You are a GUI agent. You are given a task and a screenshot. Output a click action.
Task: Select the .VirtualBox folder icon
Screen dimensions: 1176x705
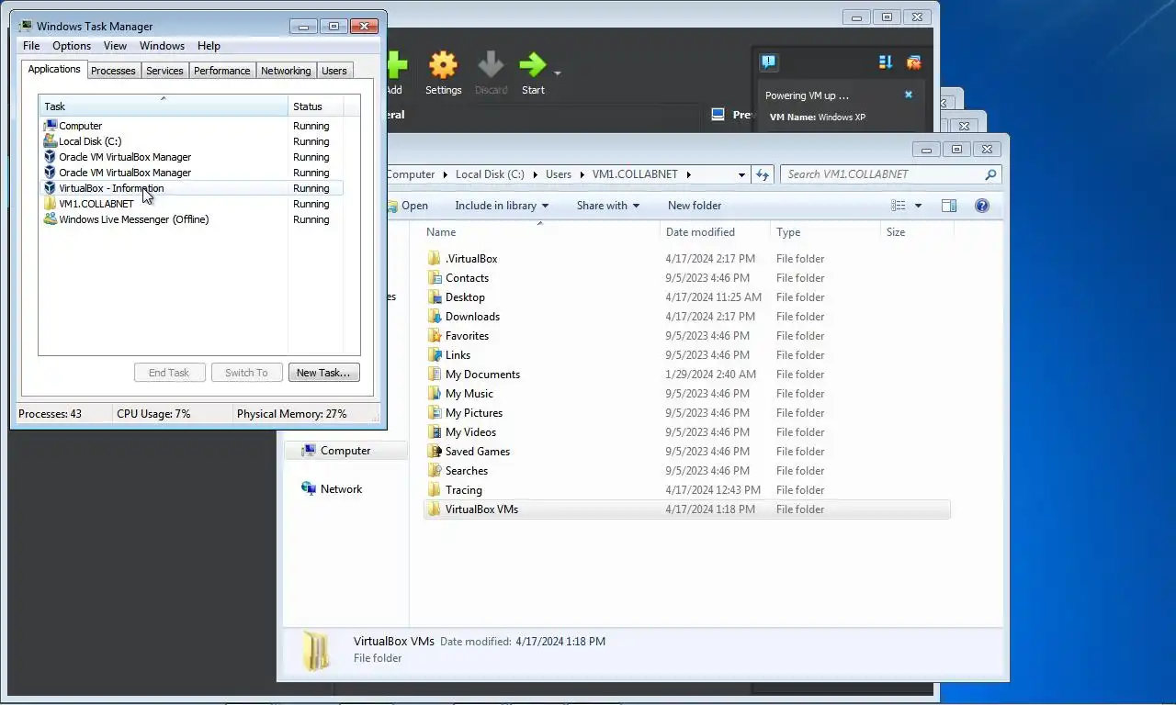(x=435, y=259)
